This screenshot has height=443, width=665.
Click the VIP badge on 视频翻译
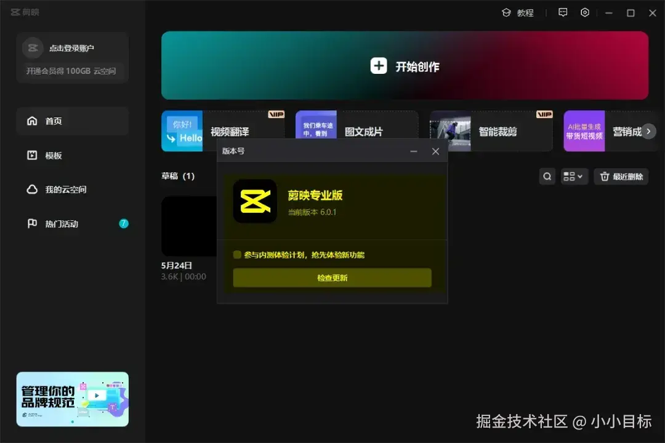pyautogui.click(x=276, y=114)
